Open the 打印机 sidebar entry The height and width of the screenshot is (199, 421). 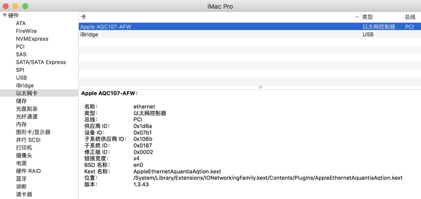tap(24, 148)
